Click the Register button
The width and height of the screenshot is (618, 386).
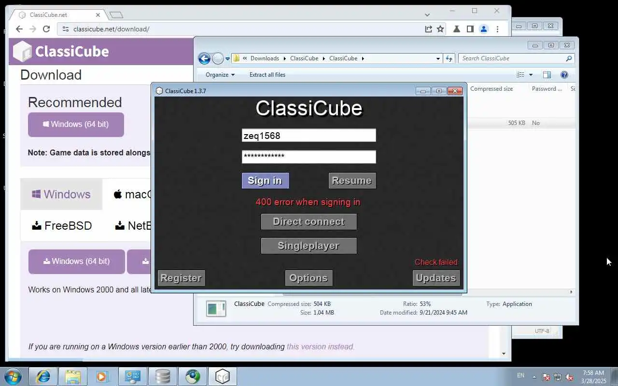coord(181,278)
